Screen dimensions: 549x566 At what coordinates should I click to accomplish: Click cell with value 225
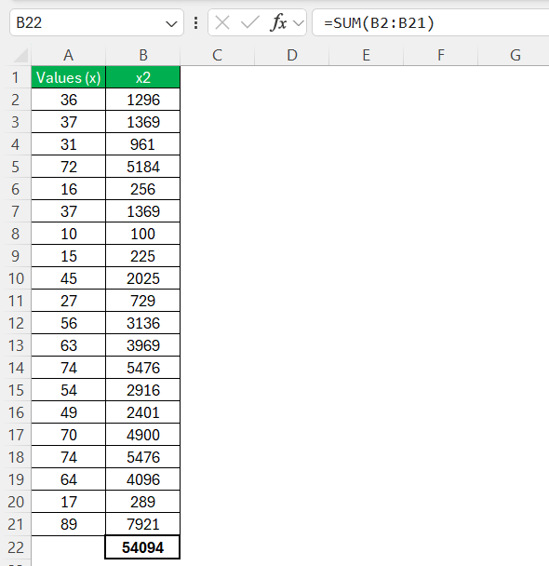tap(143, 256)
